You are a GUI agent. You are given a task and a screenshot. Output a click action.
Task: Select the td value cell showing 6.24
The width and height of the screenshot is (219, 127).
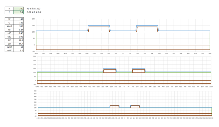[19, 30]
